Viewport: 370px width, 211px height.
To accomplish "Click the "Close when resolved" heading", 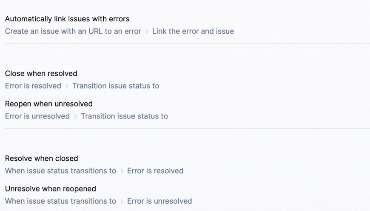I will coord(41,73).
